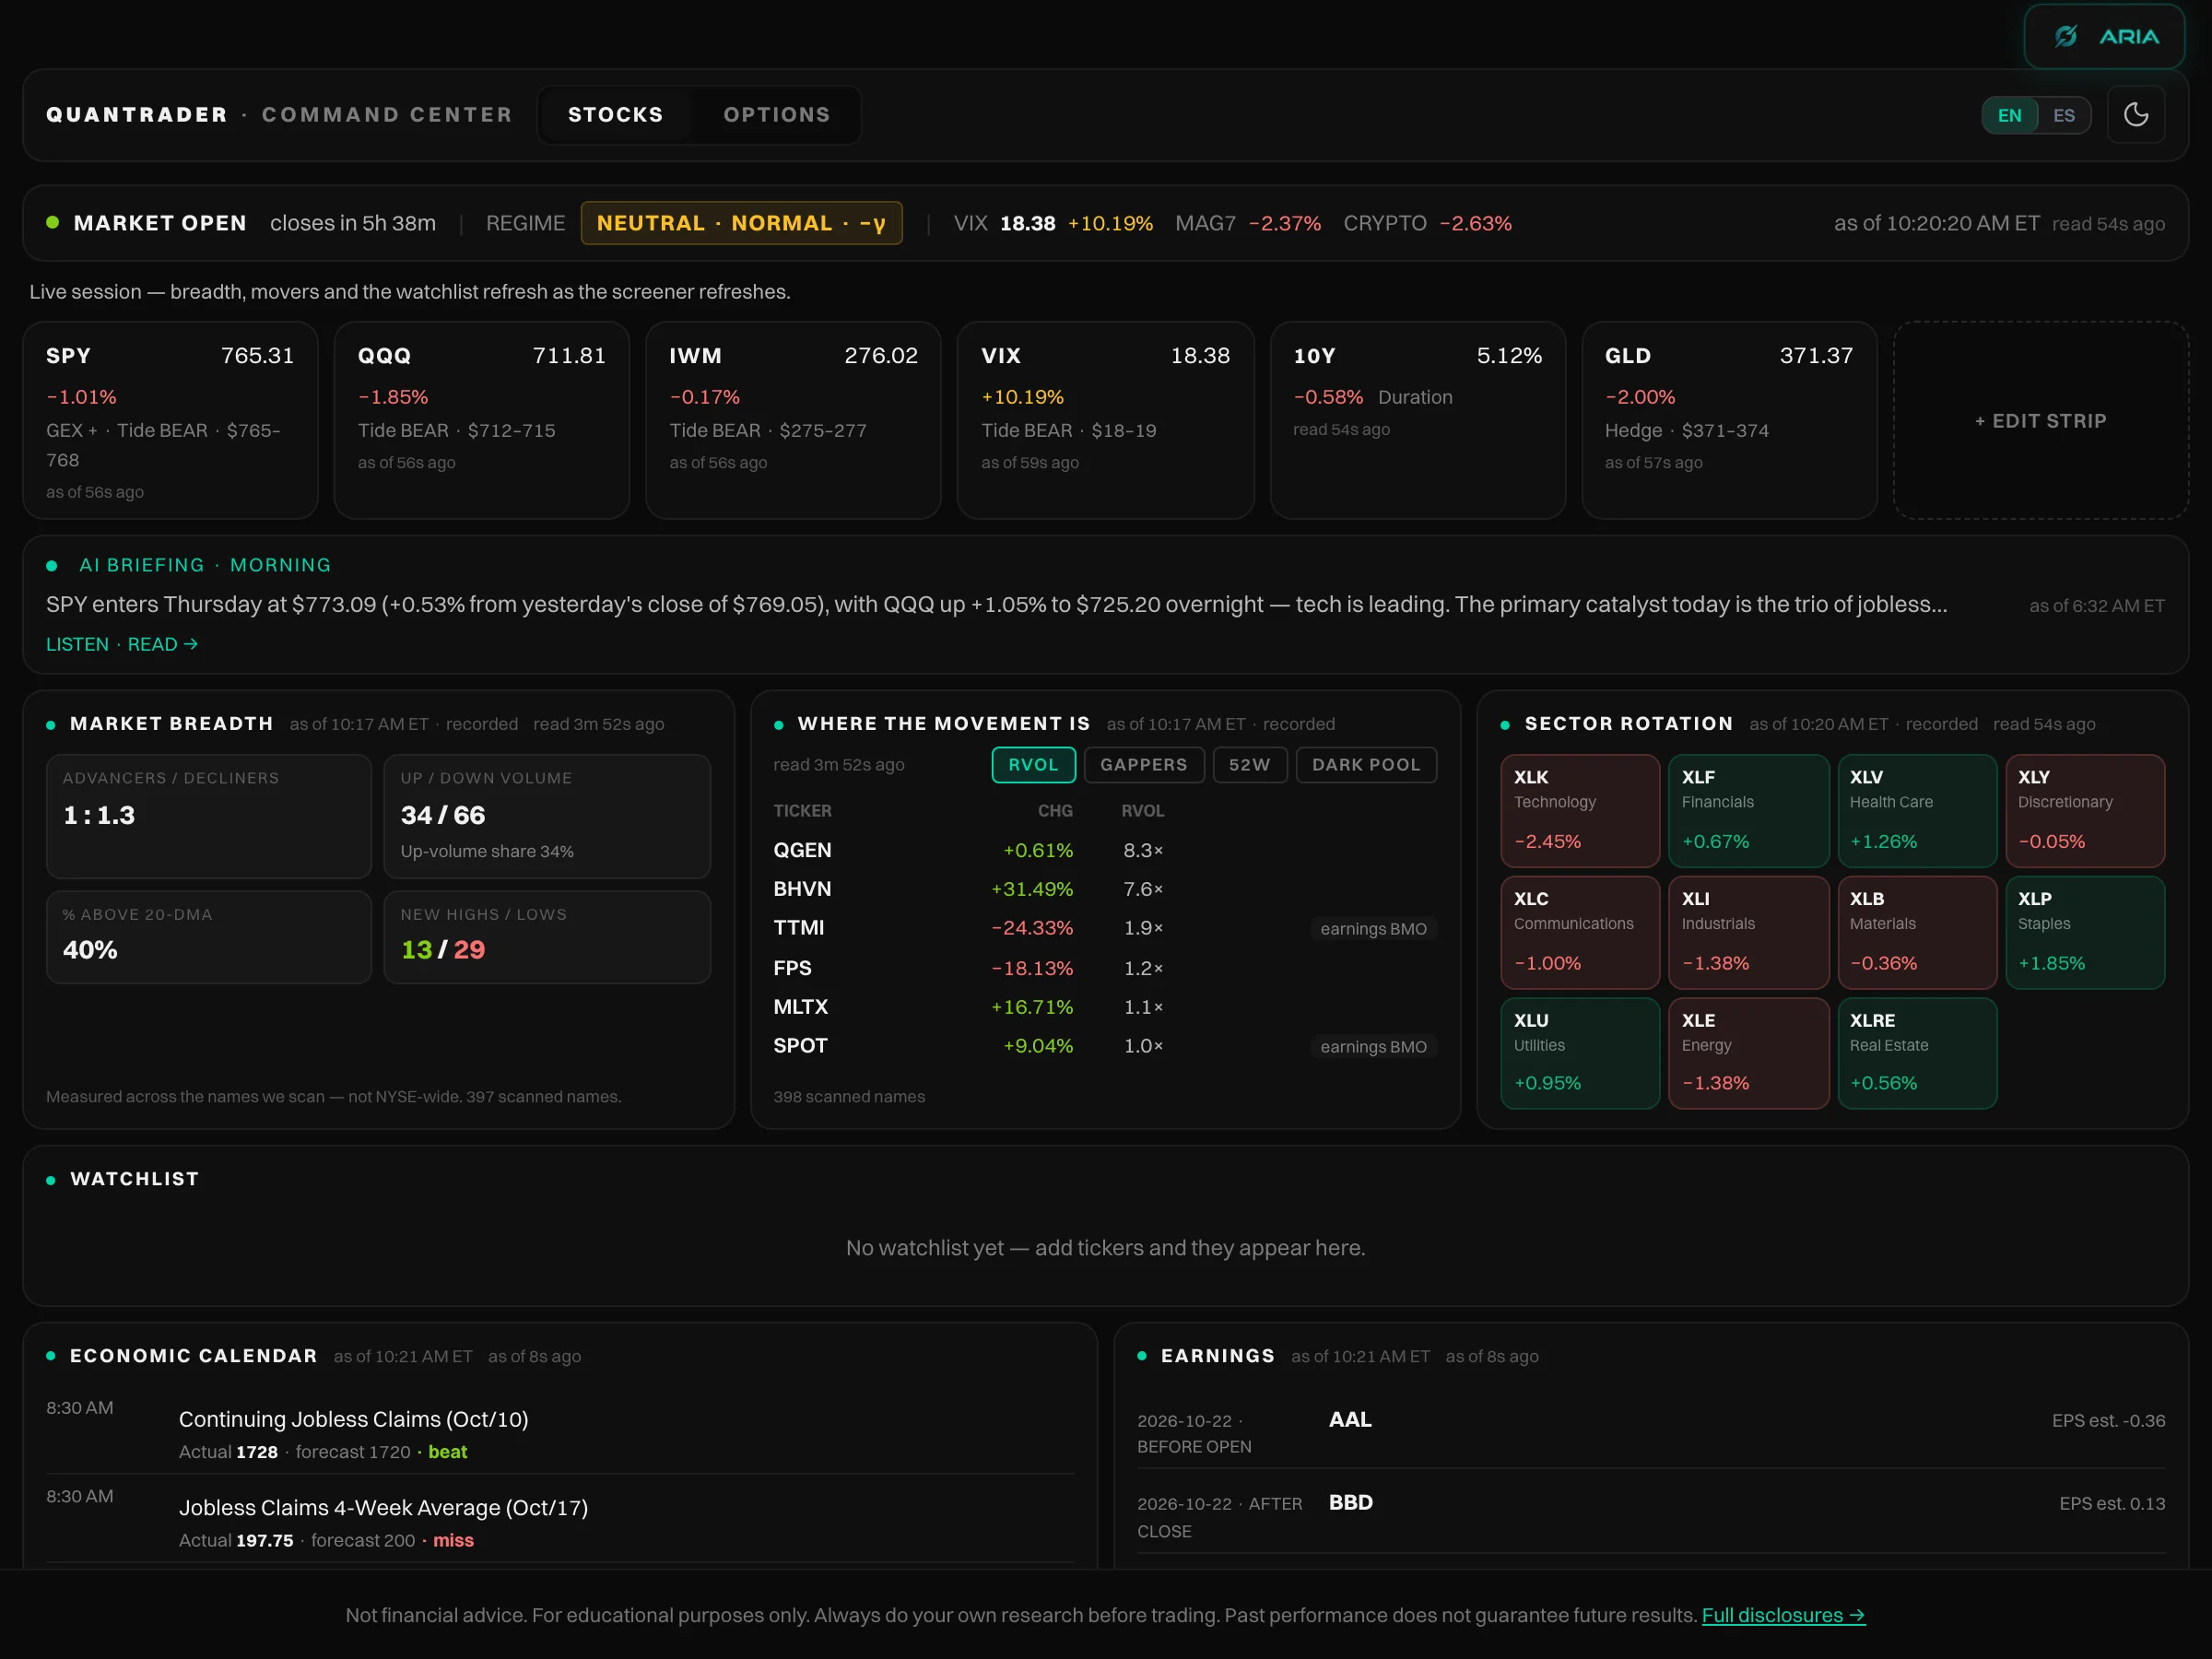Open the GLD ticker card
Screen dimensions: 2212x1659
point(1729,421)
